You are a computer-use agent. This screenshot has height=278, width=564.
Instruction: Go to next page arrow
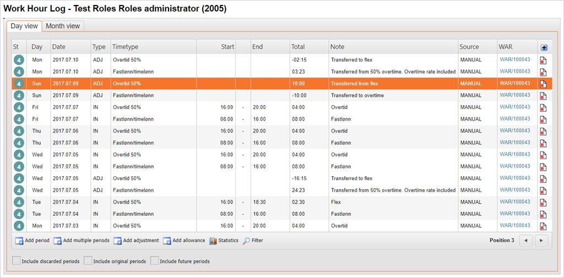pos(541,241)
